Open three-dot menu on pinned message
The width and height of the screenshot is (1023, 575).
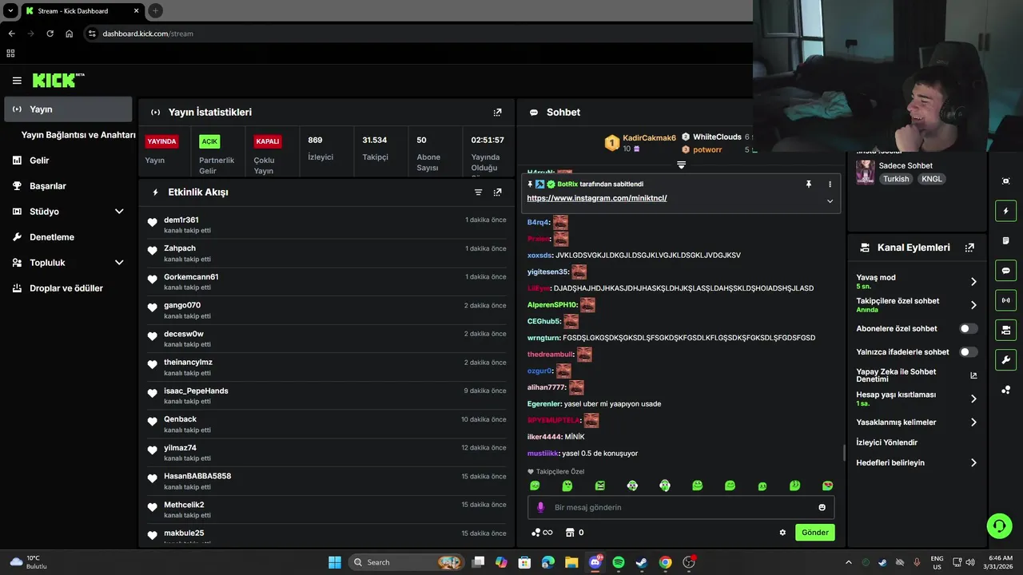coord(830,184)
